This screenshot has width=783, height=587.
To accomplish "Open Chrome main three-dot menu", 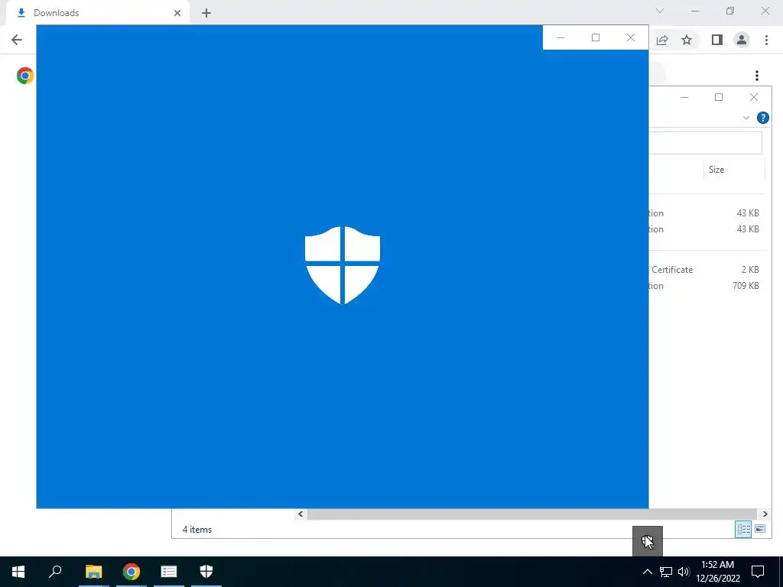I will coord(766,40).
